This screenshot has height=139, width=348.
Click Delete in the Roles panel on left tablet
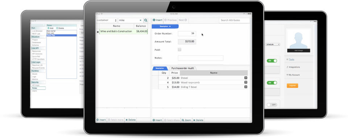pos(60,28)
